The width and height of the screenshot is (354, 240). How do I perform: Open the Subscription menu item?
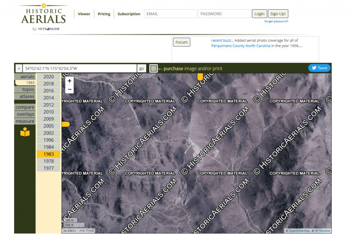[129, 14]
